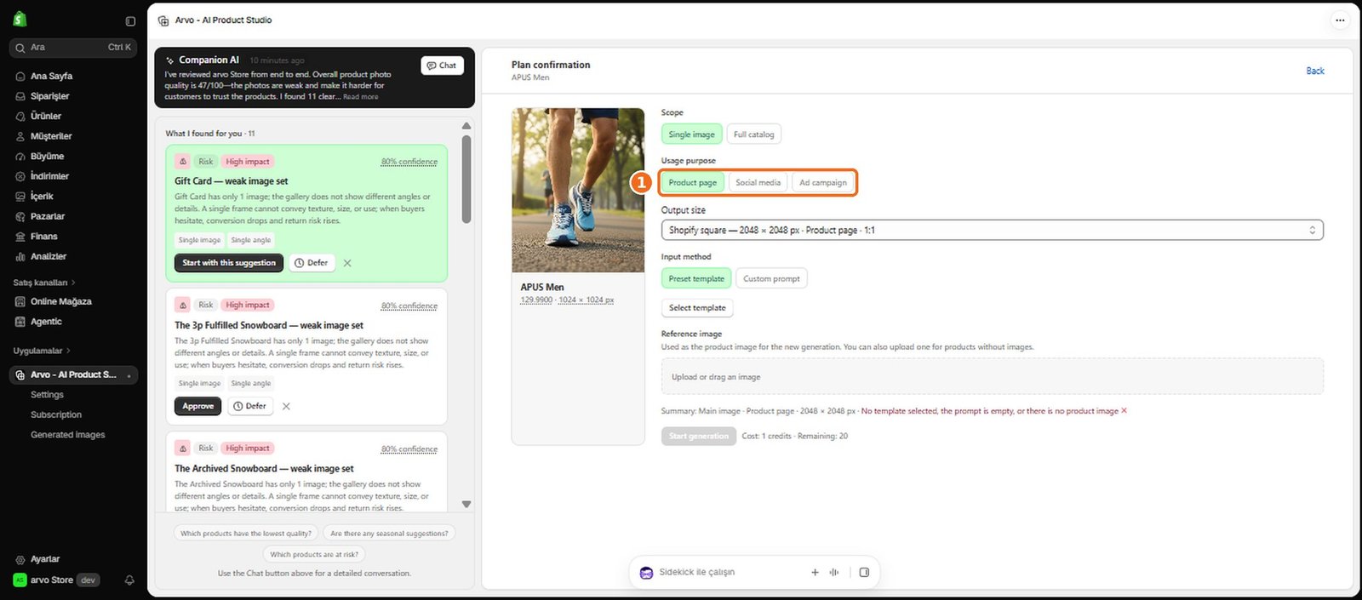The height and width of the screenshot is (600, 1362).
Task: Open the Chat button in Companion AI
Action: (442, 66)
